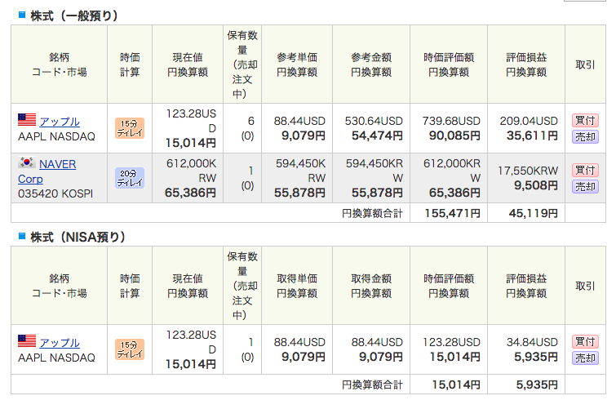Click 円換算額合計 label in 一般預り table

[372, 214]
